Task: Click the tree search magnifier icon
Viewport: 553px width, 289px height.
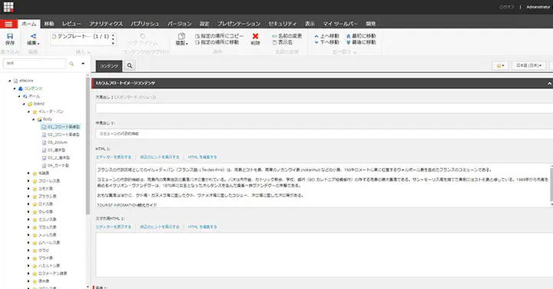Action: coord(71,64)
